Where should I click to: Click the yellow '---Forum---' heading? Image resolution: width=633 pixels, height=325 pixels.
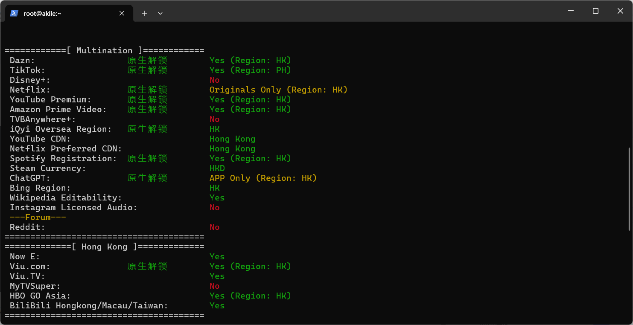pyautogui.click(x=38, y=217)
